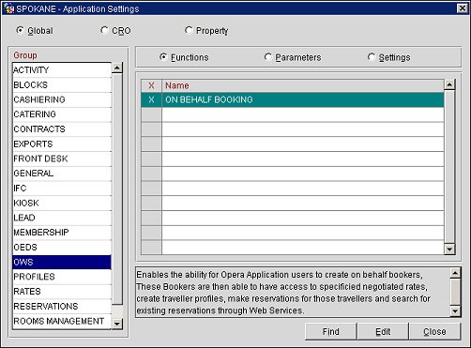
Task: Click the Group list scroll down arrow
Action: [x=117, y=324]
